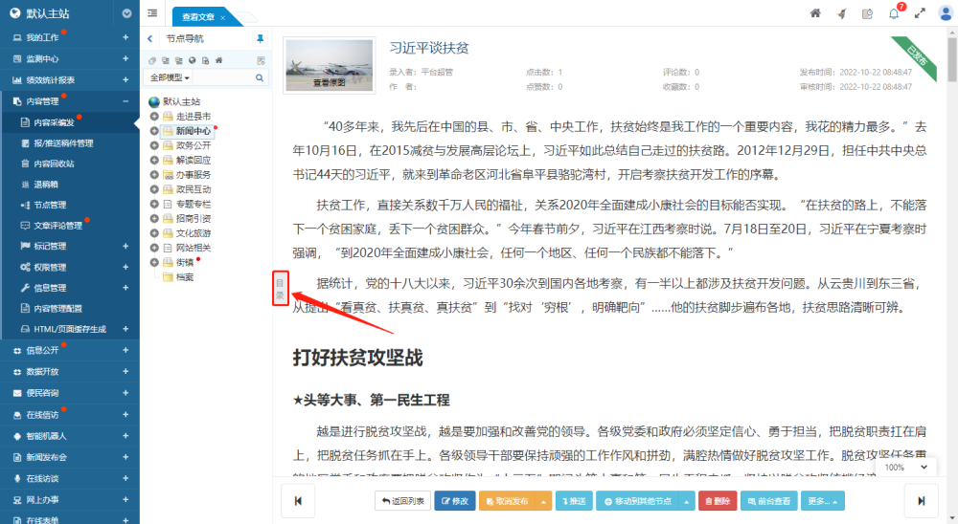Collapse the sidebar with the hamburger icon

153,13
